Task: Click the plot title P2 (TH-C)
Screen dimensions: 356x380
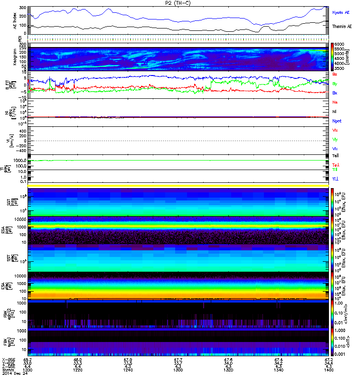Action: coord(178,3)
